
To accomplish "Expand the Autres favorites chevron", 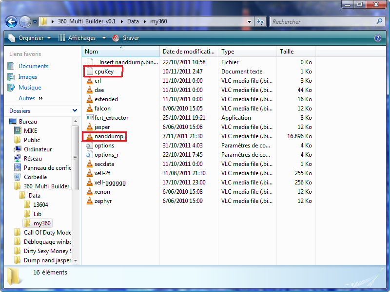I will [40, 98].
